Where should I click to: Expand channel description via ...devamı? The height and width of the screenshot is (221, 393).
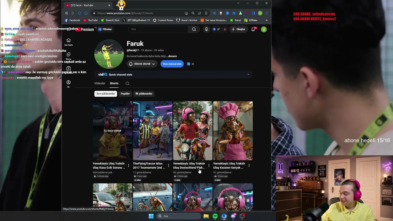click(171, 56)
